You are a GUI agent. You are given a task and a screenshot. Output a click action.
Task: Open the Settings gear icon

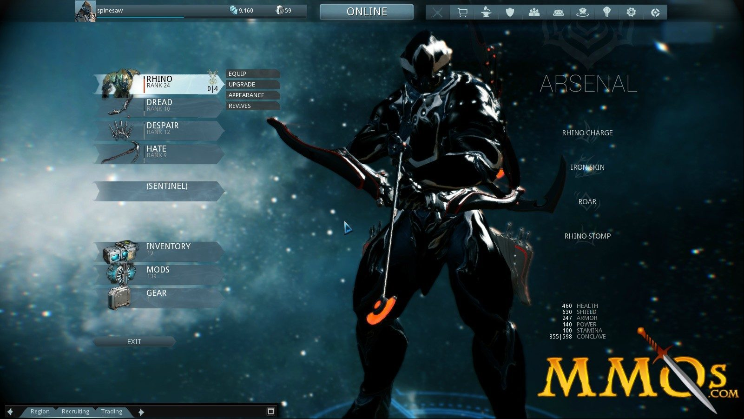[x=631, y=12]
